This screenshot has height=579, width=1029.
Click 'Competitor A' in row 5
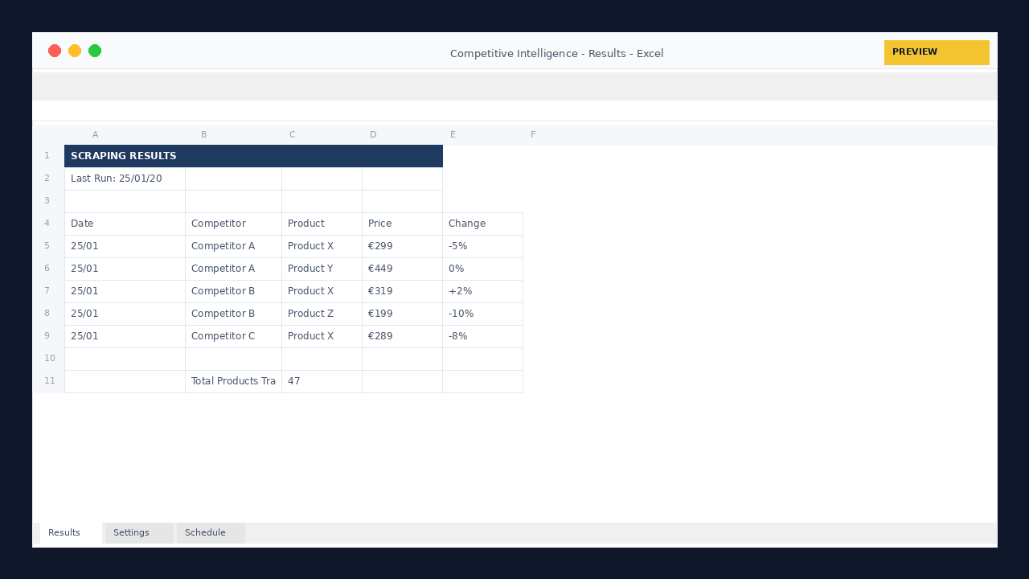(x=233, y=246)
